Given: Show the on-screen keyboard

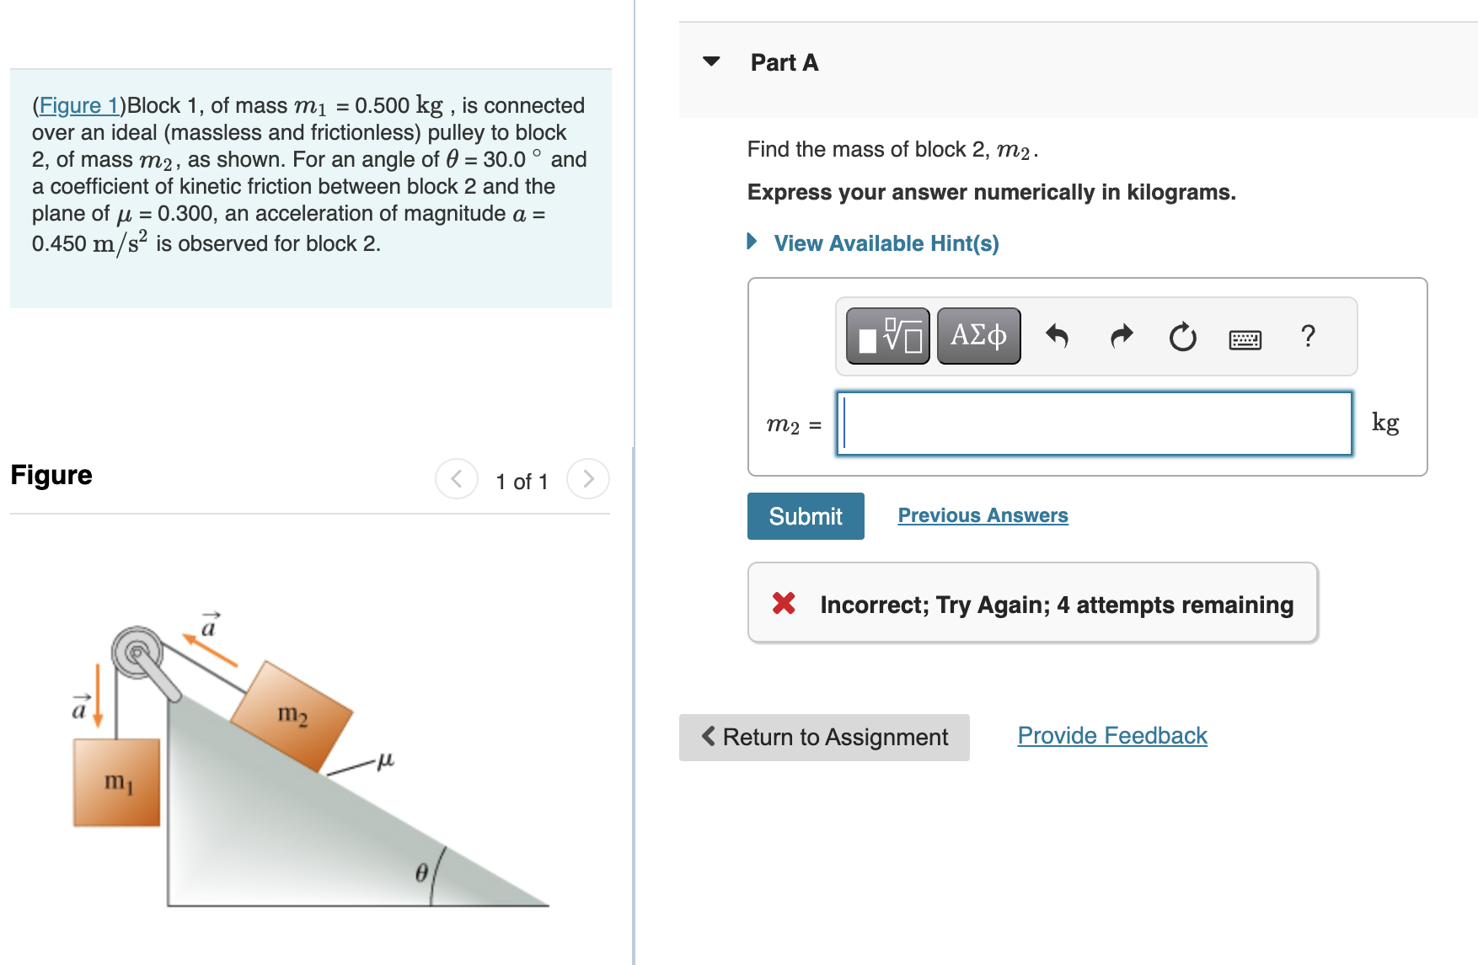Looking at the screenshot, I should click(x=1246, y=338).
